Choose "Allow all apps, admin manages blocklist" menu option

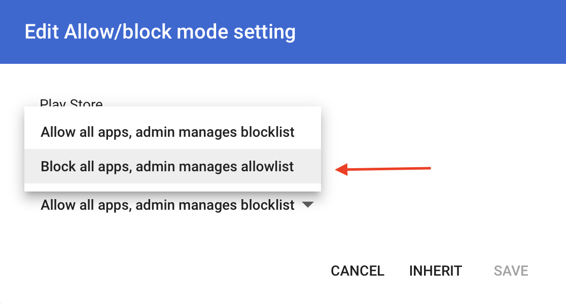pos(167,132)
